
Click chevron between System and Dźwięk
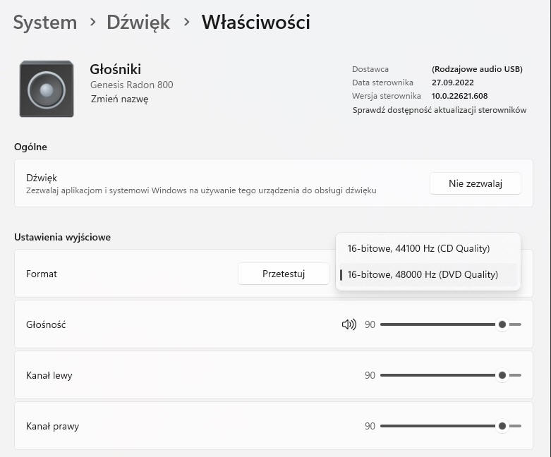pyautogui.click(x=92, y=22)
